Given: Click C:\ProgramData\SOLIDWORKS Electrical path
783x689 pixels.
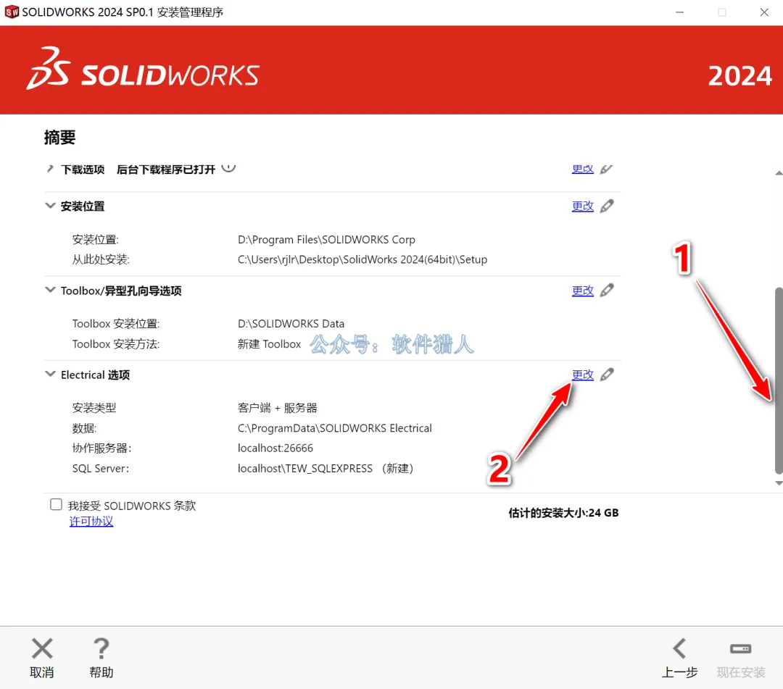Looking at the screenshot, I should (x=335, y=428).
